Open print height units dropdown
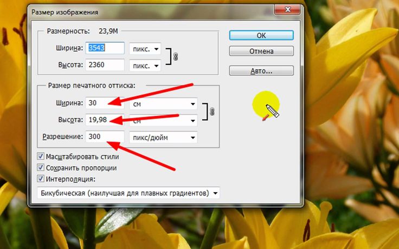 click(x=163, y=121)
